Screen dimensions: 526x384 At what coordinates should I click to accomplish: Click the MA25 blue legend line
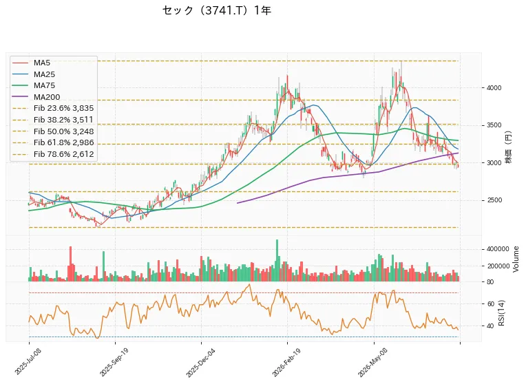pyautogui.click(x=20, y=74)
